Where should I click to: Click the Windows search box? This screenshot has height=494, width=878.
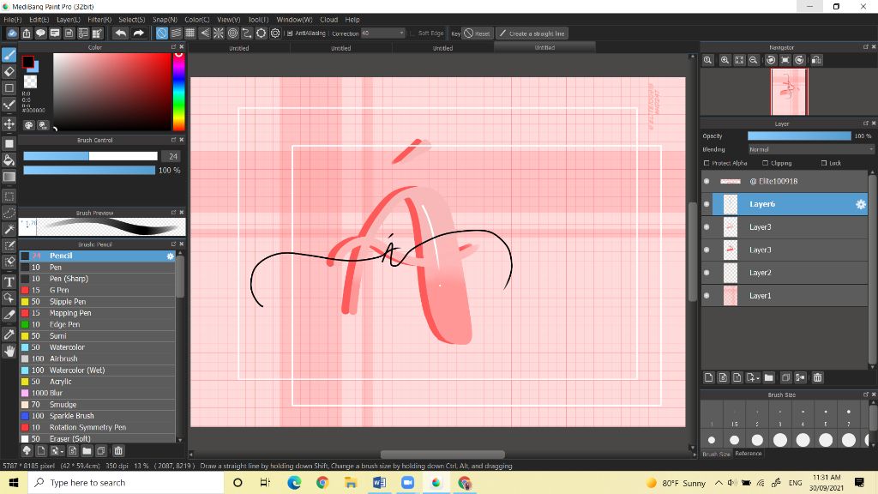125,482
